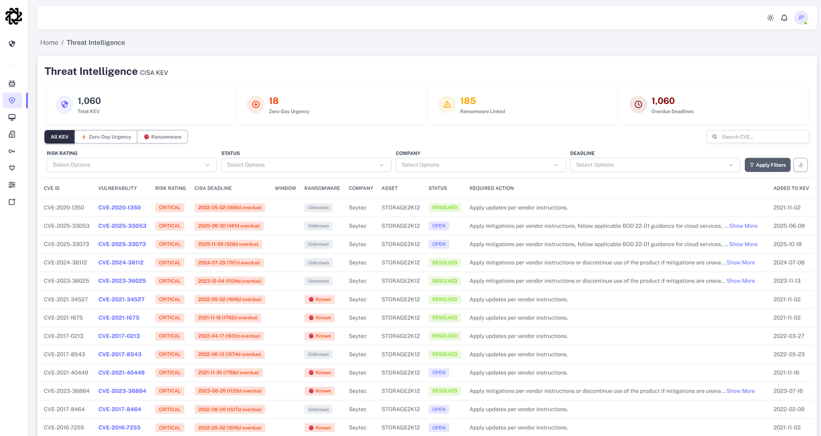The width and height of the screenshot is (821, 436).
Task: Switch to the Ransomware tab
Action: [162, 137]
